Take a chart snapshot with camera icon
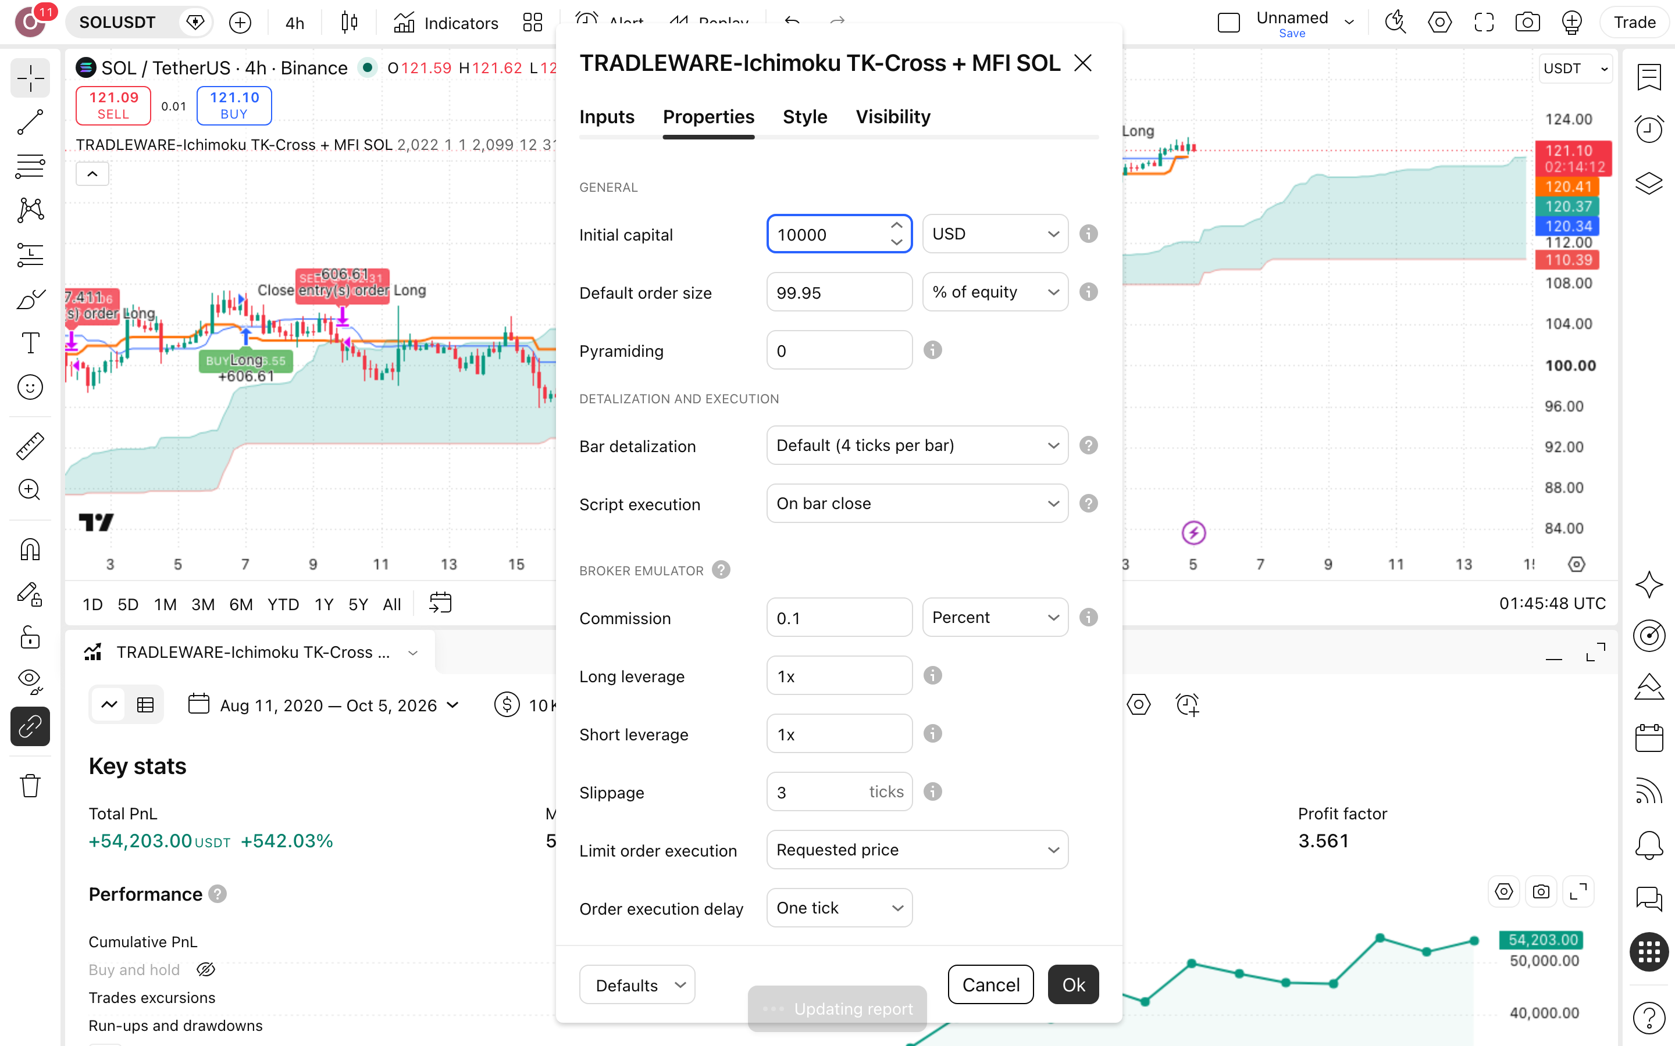Screen dimensions: 1675x1046 point(1527,23)
